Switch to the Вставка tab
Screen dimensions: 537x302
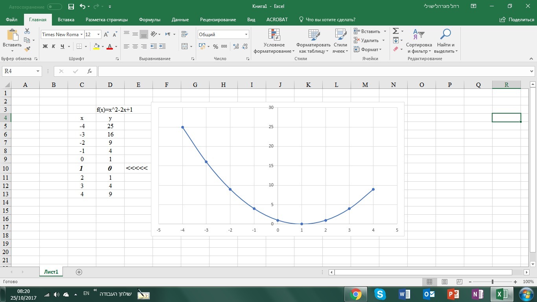click(x=66, y=20)
